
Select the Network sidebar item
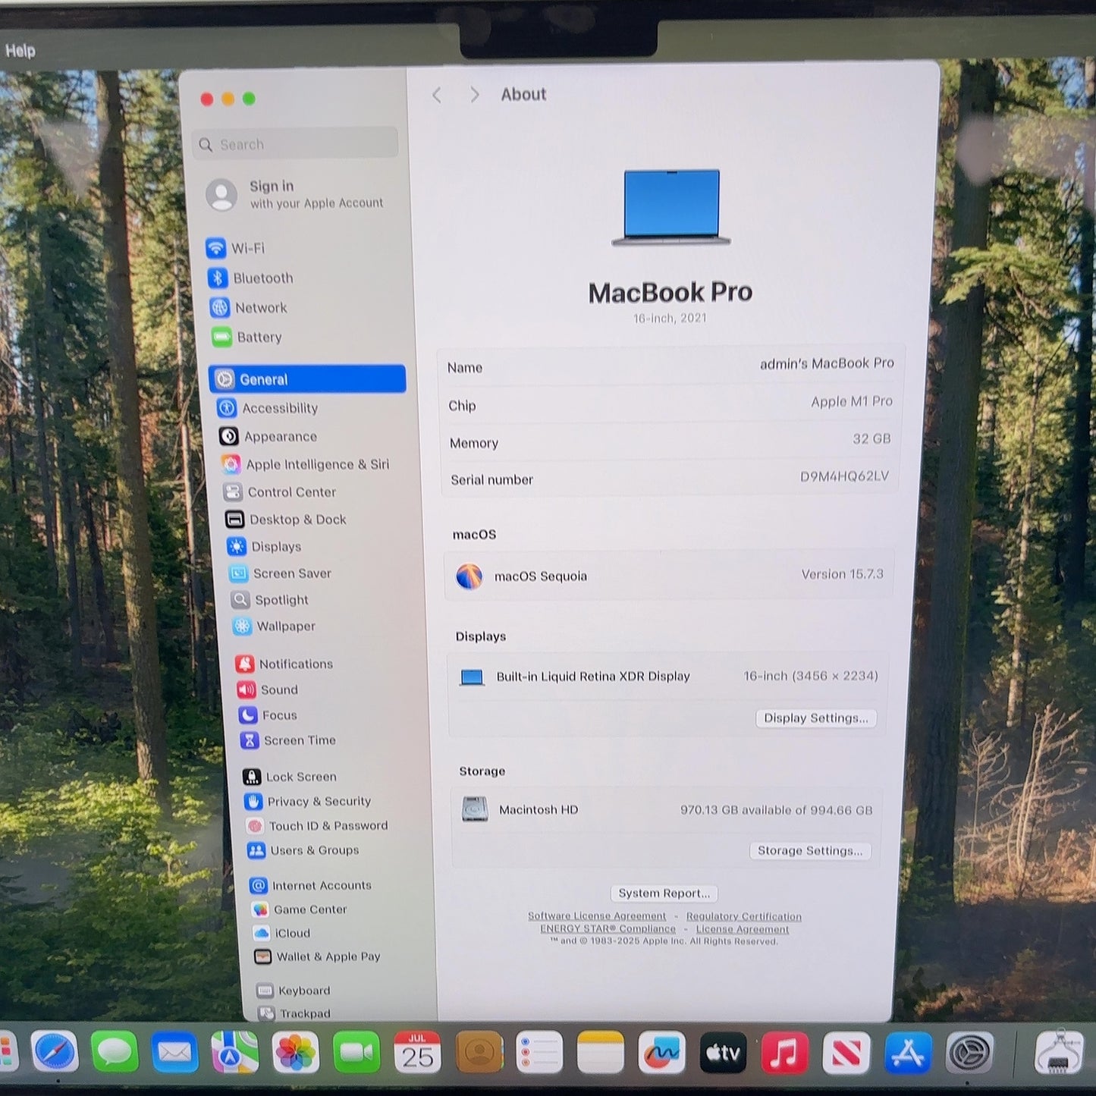[249, 307]
